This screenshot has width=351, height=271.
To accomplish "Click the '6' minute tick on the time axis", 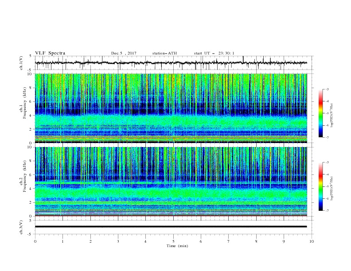I will (x=201, y=241).
